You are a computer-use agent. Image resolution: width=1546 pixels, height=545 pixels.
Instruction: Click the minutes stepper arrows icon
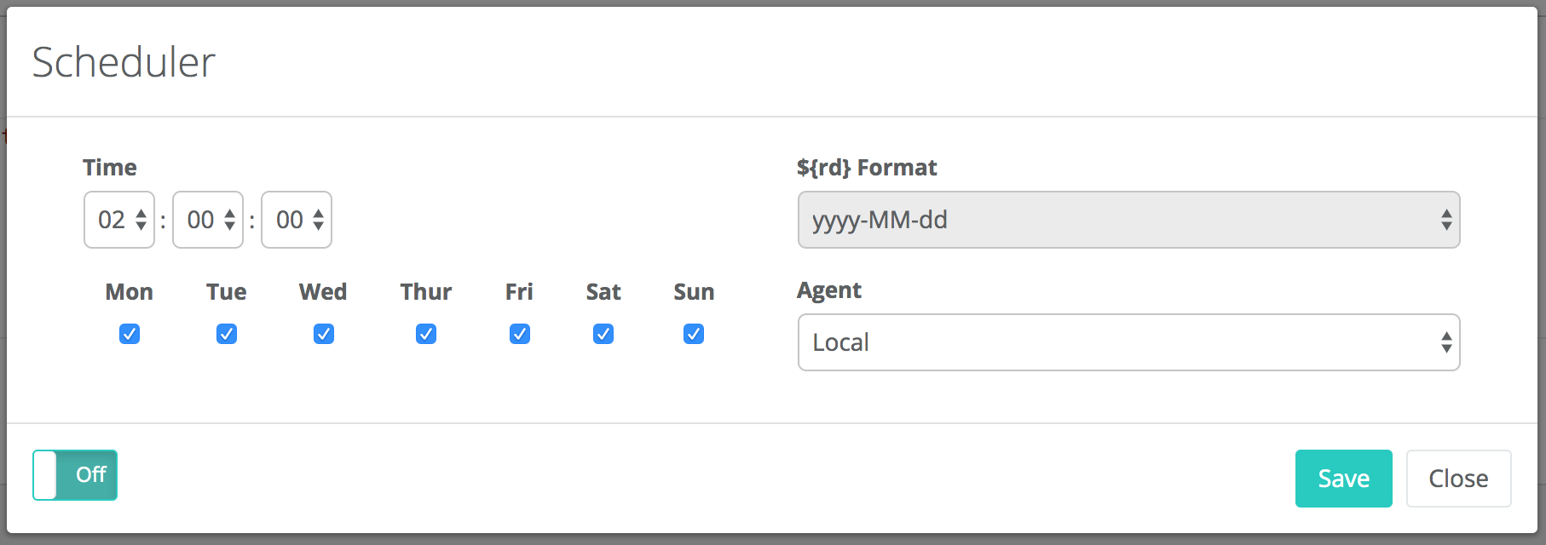[230, 220]
